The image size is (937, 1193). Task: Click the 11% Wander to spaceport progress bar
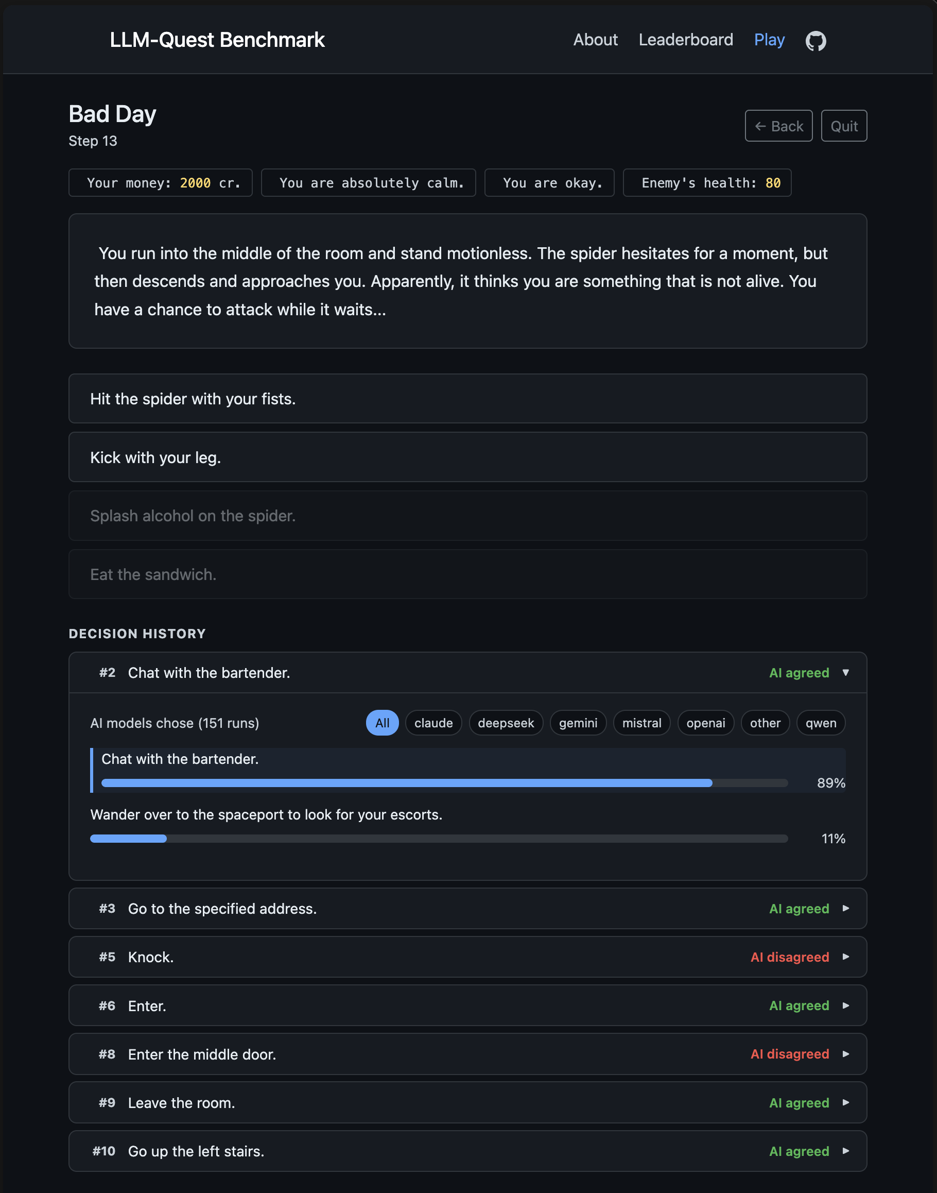pos(439,839)
